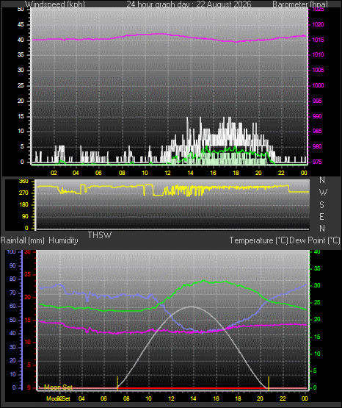Click the Moon Set text in lower graph
Image resolution: width=342 pixels, height=408 pixels.
58,387
